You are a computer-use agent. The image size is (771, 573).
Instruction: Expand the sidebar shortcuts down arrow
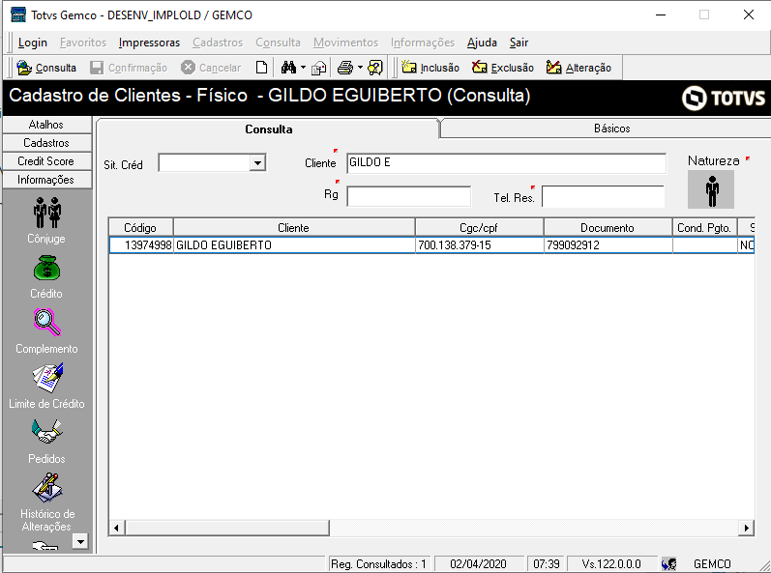[80, 541]
